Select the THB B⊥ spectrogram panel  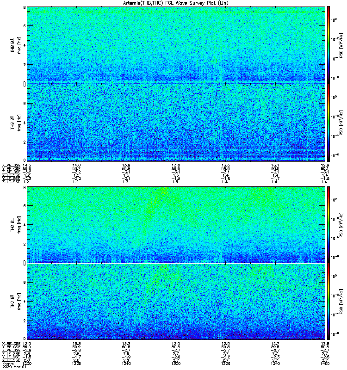tap(176, 45)
